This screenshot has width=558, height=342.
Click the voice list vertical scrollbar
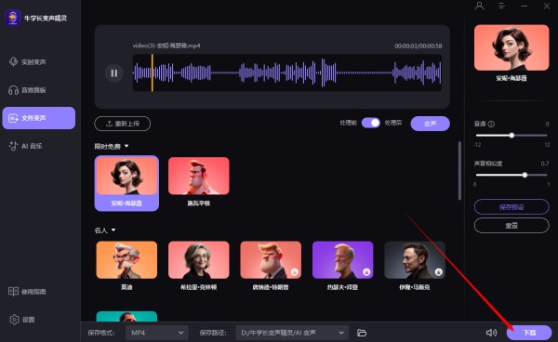pos(459,171)
